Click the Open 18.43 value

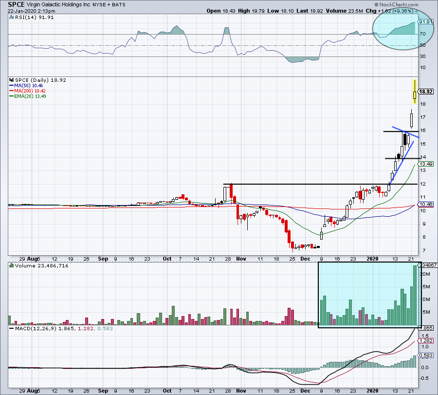tap(221, 11)
